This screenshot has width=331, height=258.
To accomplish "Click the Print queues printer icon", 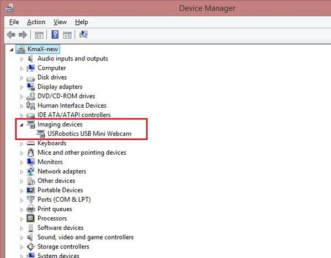I will click(x=31, y=209).
